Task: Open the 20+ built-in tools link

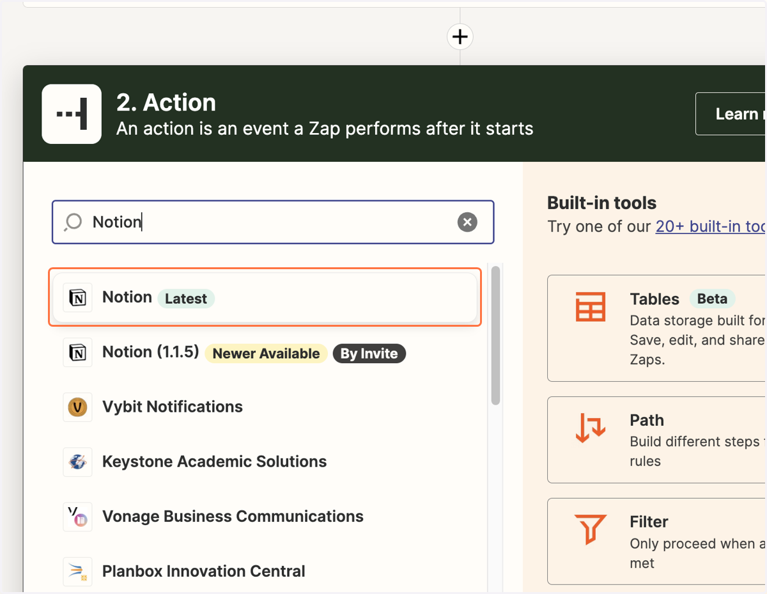Action: click(x=711, y=226)
